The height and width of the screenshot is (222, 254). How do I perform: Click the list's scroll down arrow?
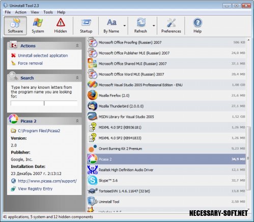point(248,209)
